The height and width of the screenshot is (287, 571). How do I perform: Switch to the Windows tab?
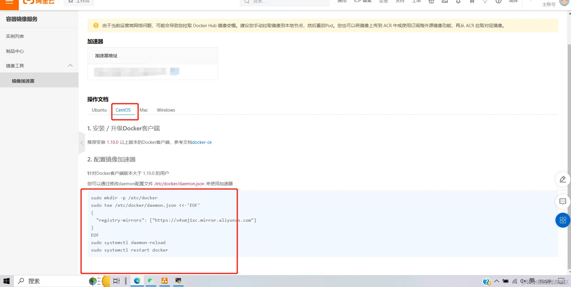pyautogui.click(x=166, y=110)
